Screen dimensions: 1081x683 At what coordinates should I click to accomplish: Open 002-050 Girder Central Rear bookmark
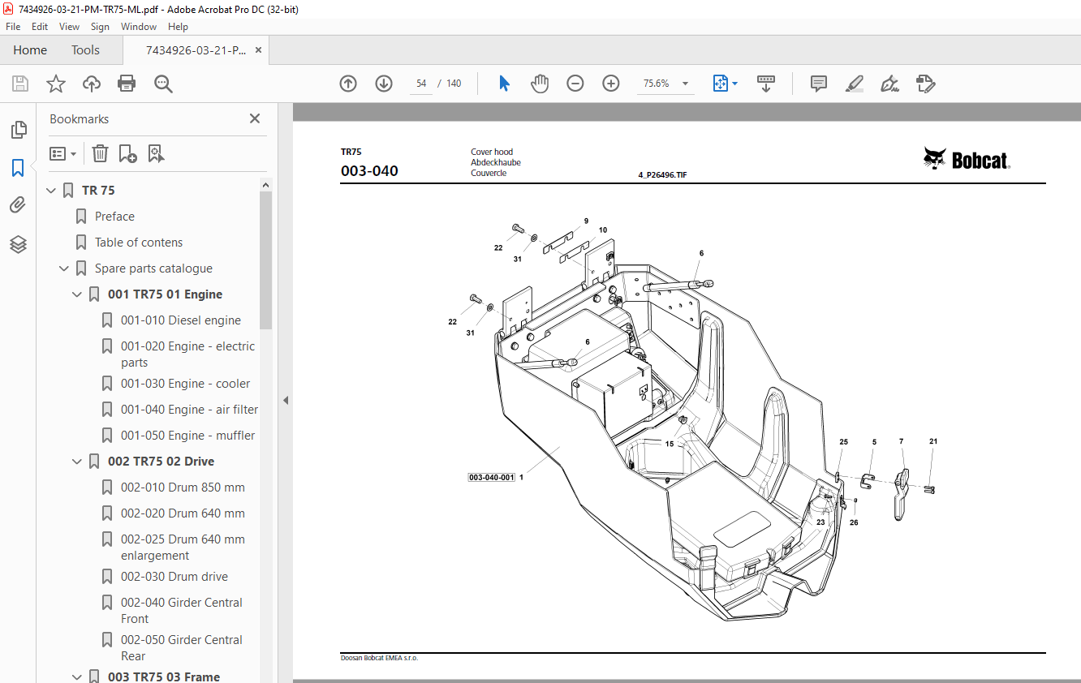pyautogui.click(x=182, y=648)
